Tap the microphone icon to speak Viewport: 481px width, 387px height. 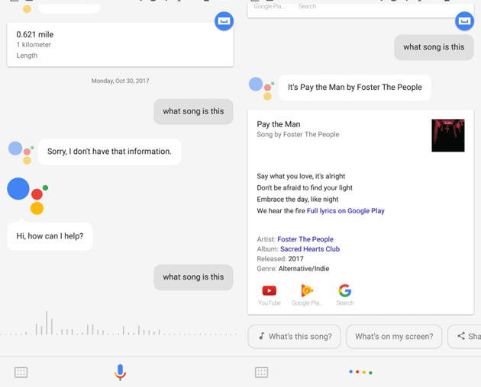pos(120,372)
